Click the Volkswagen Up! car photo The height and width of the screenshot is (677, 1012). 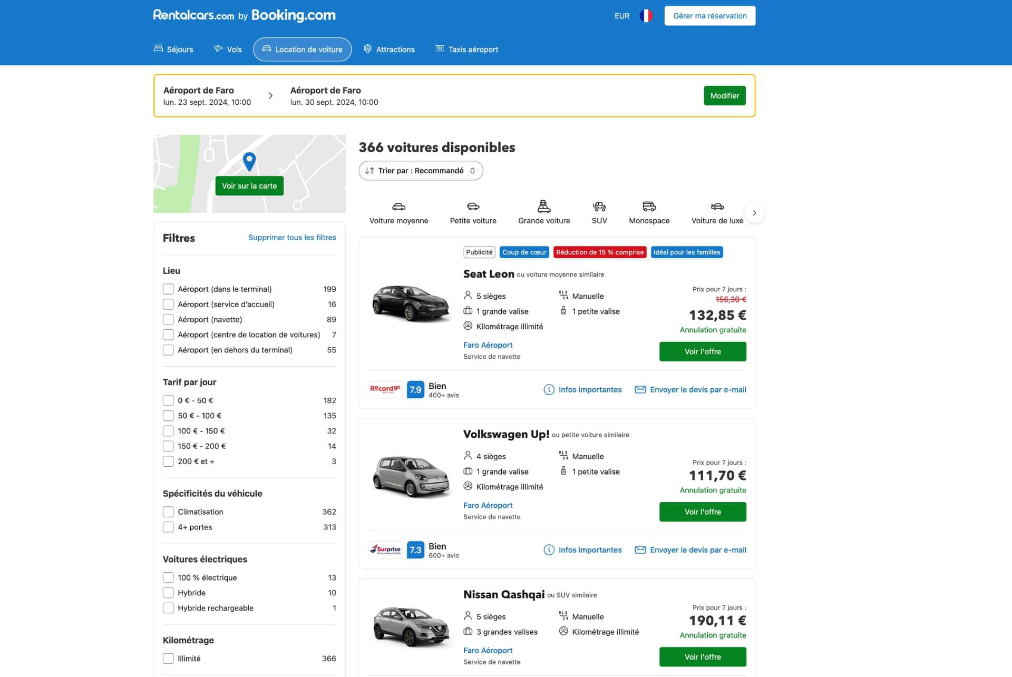pos(411,476)
